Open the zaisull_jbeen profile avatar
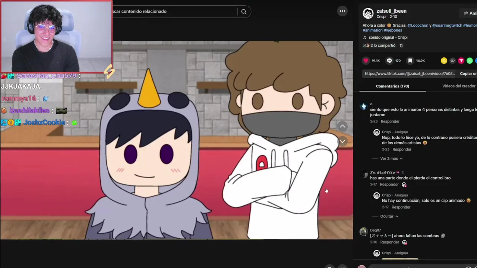Image resolution: width=477 pixels, height=268 pixels. [368, 13]
